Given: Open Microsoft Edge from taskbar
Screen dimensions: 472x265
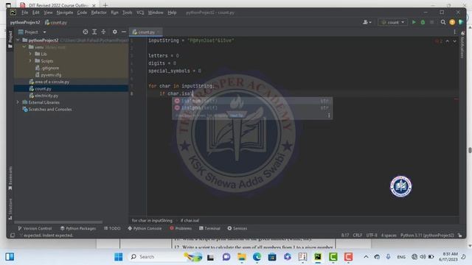Looking at the screenshot, I should point(257,257).
